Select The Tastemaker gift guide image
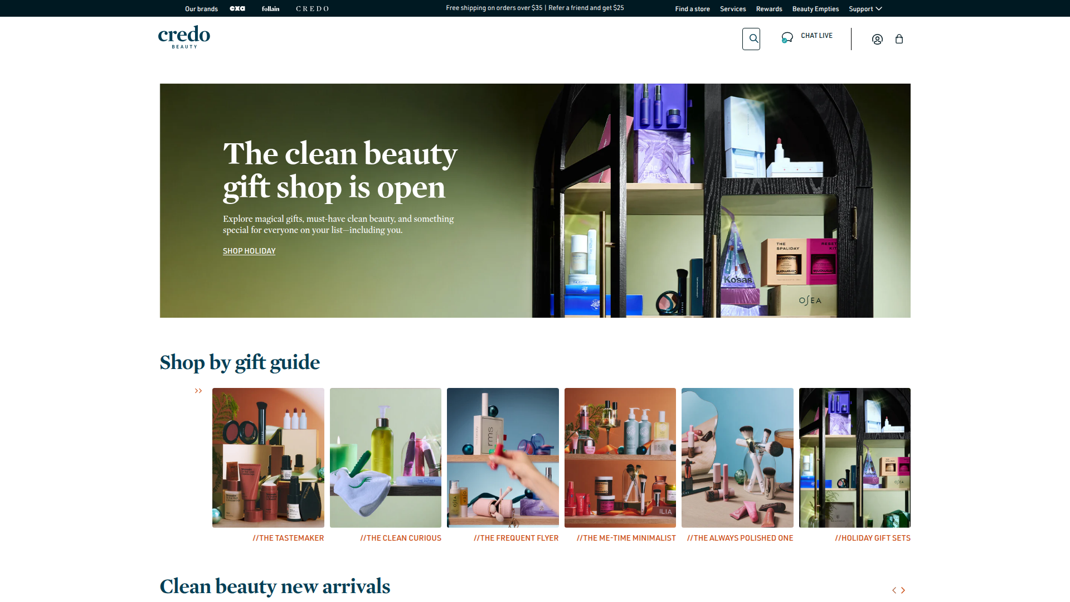 [268, 458]
